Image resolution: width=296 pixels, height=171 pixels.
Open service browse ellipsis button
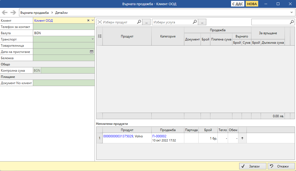coord(202,22)
